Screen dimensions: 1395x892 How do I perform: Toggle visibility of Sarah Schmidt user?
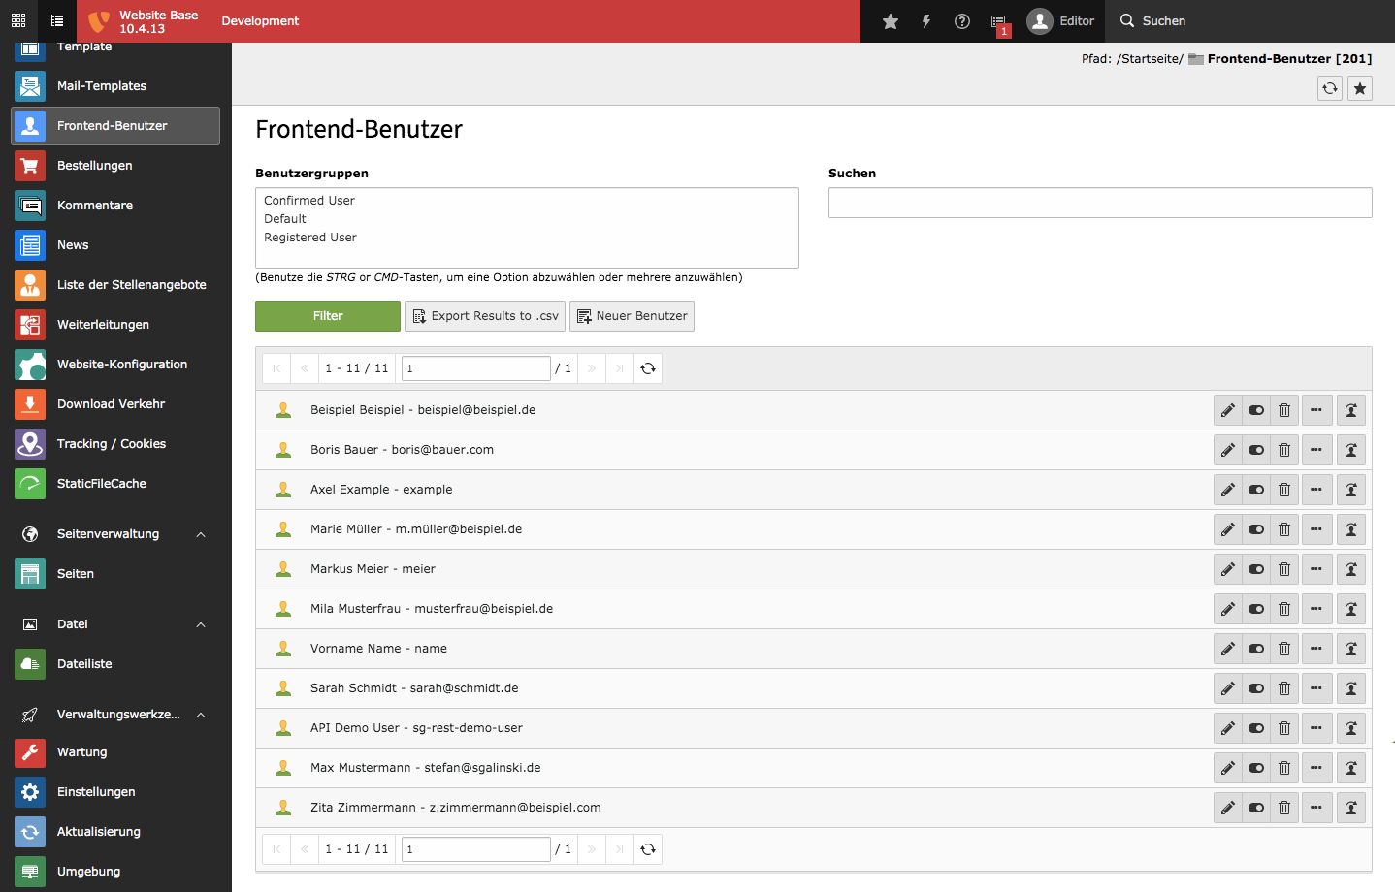tap(1255, 688)
